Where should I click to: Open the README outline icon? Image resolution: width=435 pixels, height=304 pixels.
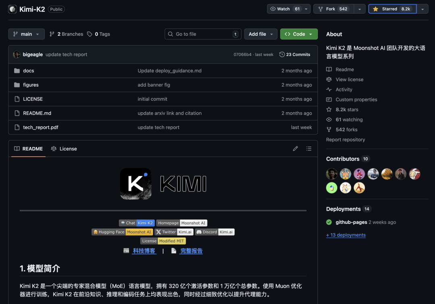point(309,149)
